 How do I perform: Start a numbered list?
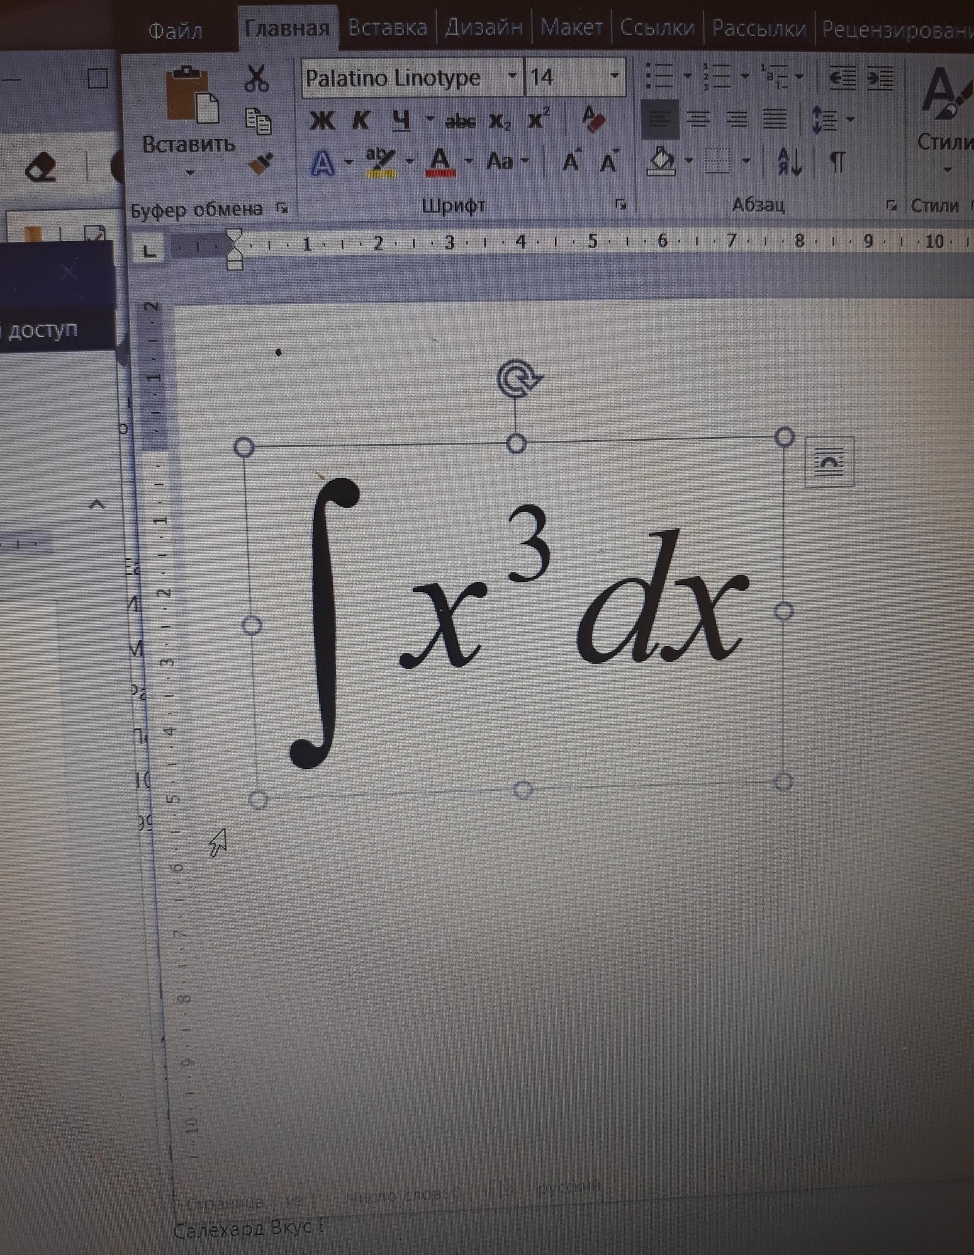coord(717,76)
